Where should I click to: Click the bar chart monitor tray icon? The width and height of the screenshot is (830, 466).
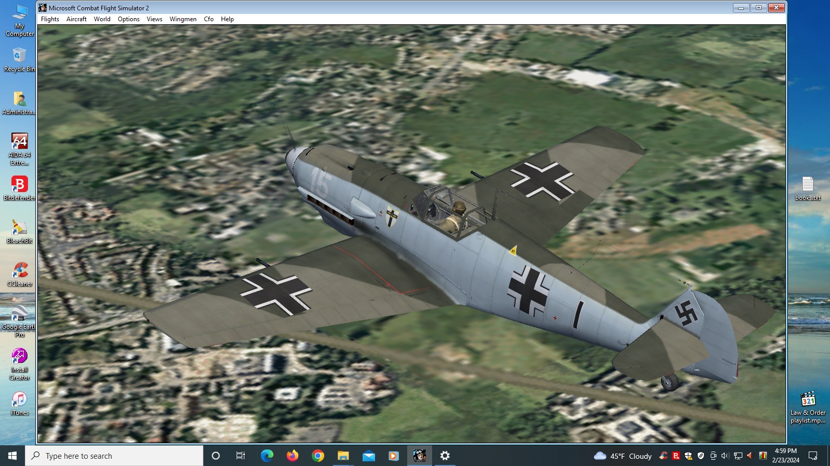coord(763,456)
